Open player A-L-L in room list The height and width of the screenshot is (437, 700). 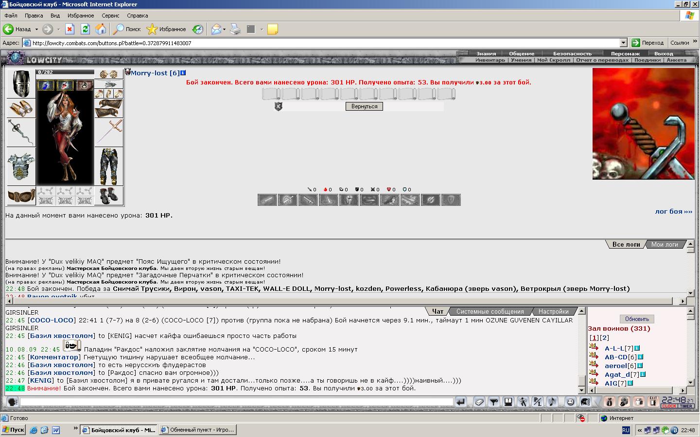click(x=614, y=348)
